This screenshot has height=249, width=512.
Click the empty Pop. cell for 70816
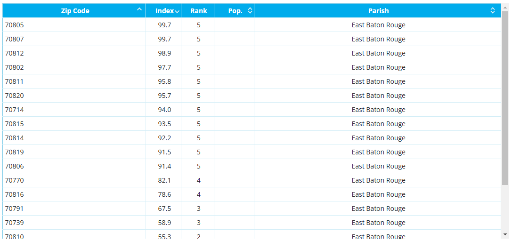point(234,194)
